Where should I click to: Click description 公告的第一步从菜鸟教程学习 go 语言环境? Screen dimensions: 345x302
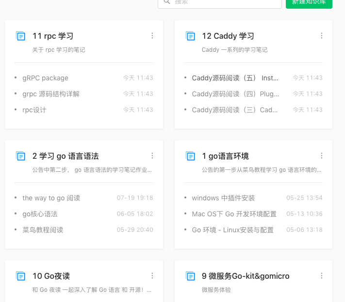tap(262, 170)
